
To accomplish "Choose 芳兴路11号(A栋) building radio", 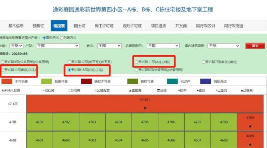I will [136, 62].
